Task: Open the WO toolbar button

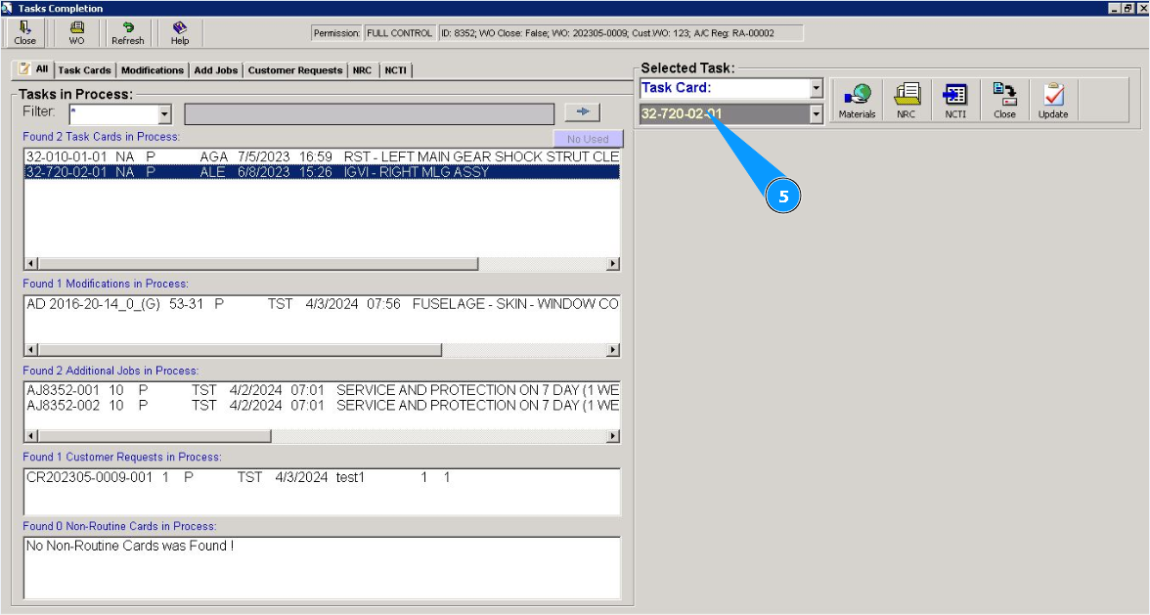Action: [76, 33]
